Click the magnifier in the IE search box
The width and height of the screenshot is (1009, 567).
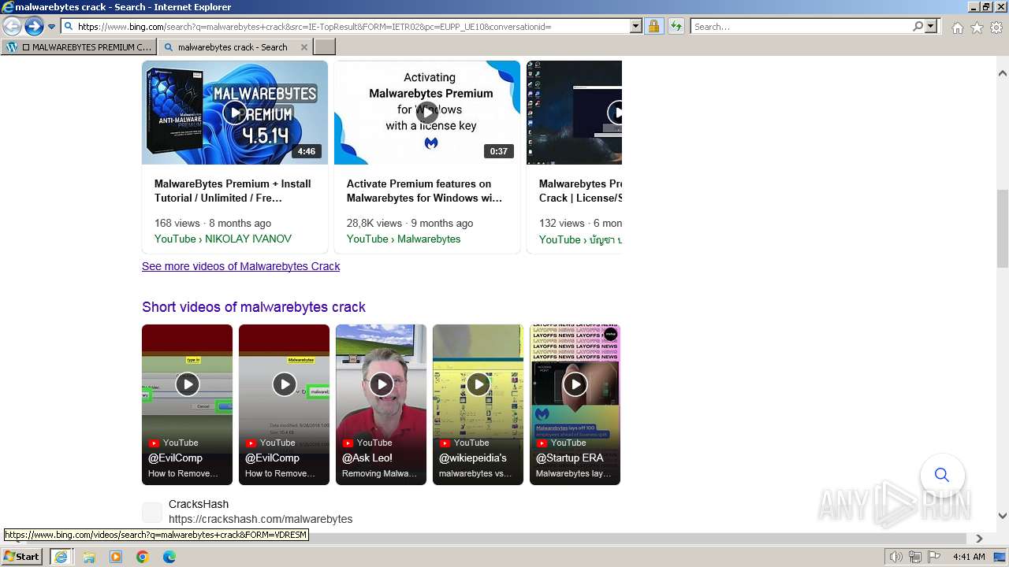(x=918, y=27)
